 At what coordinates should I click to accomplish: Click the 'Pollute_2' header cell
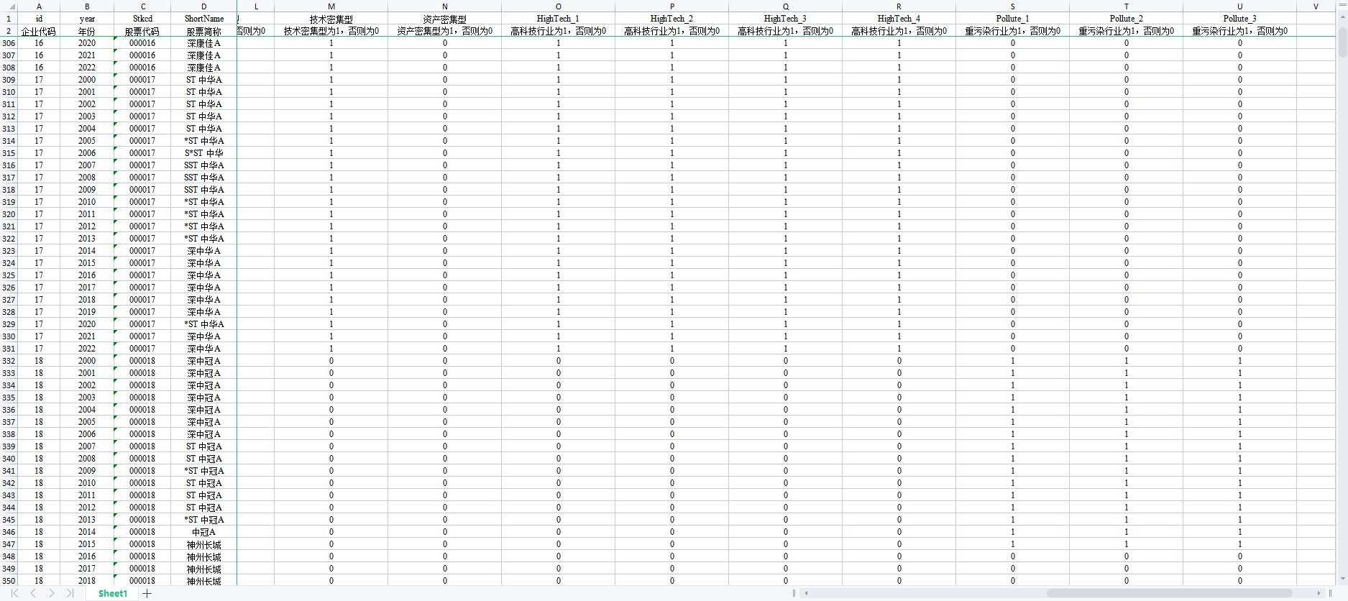1127,19
